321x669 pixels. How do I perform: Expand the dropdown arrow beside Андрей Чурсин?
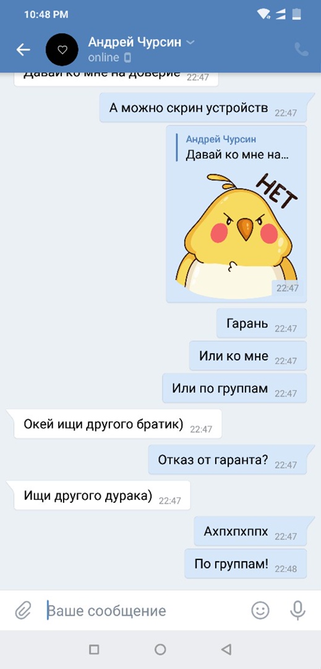(190, 42)
